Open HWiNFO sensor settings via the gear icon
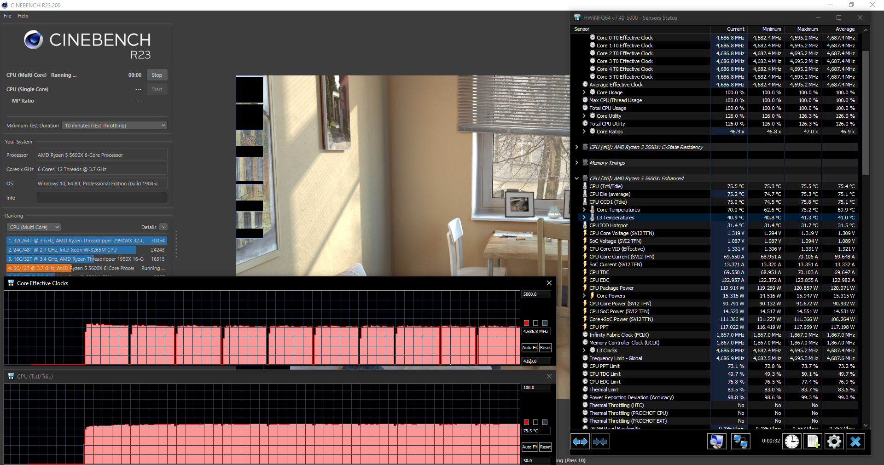 click(x=834, y=442)
